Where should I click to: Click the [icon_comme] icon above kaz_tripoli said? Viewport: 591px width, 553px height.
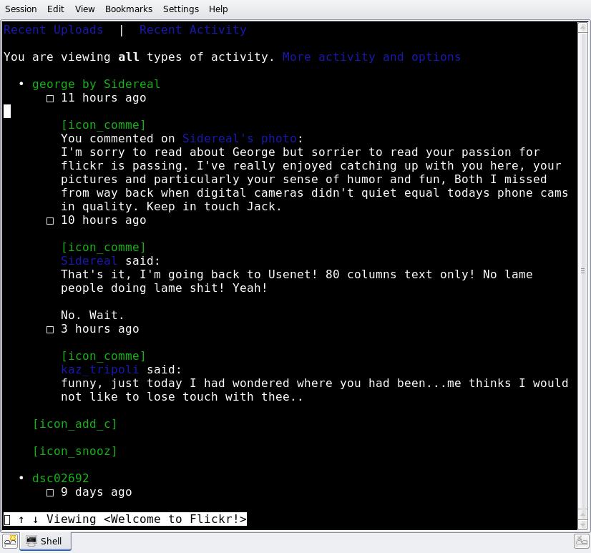tap(103, 356)
